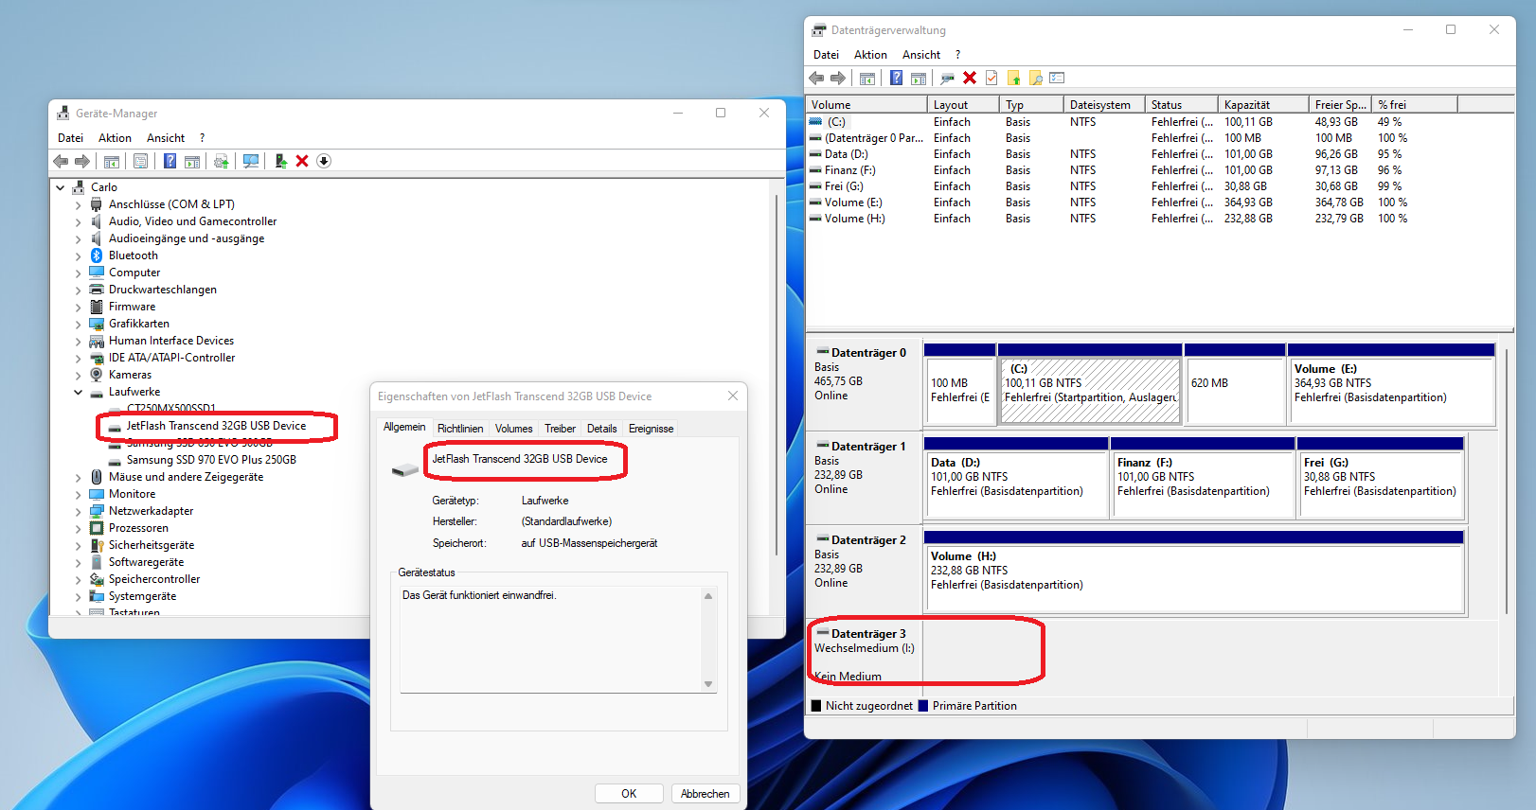Click Gerätestatus scrollbar down arrow

[708, 684]
